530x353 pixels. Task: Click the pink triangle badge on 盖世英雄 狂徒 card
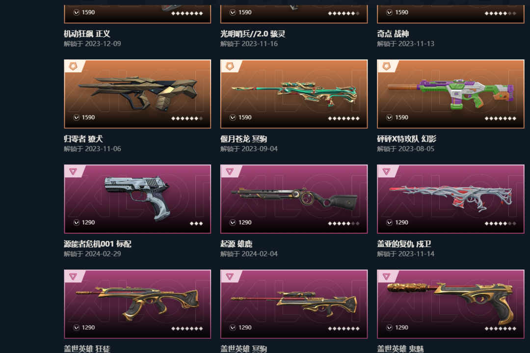73,276
